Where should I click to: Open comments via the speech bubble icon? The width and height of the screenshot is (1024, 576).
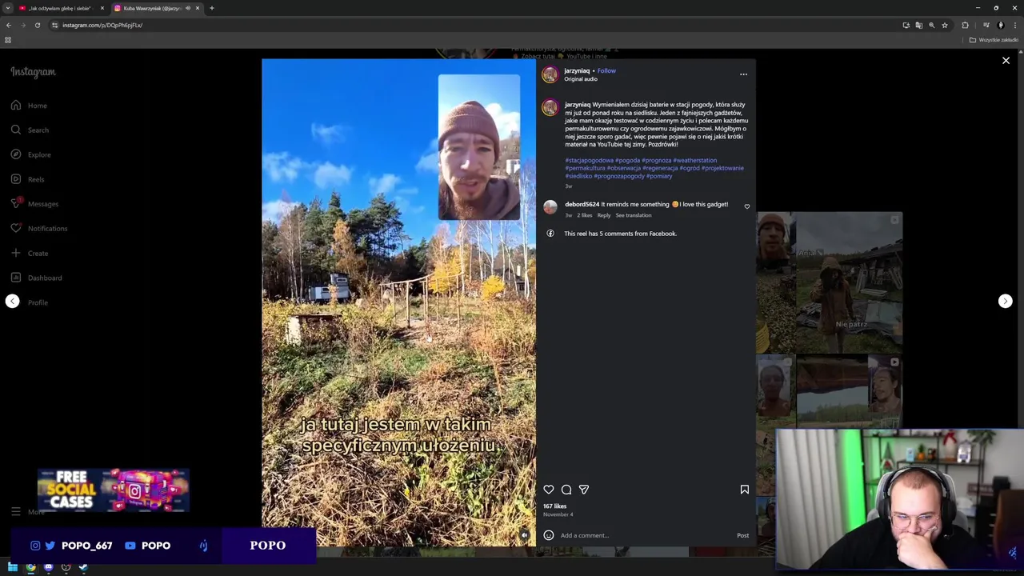pos(566,490)
